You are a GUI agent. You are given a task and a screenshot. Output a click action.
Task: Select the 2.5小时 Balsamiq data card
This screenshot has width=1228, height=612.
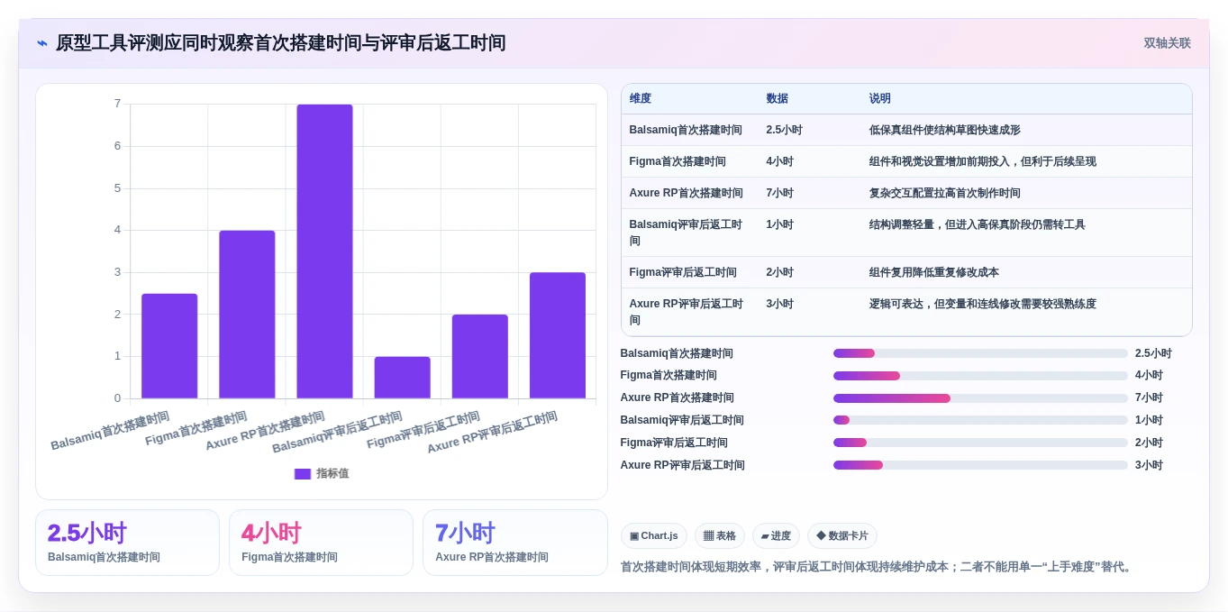tap(127, 543)
